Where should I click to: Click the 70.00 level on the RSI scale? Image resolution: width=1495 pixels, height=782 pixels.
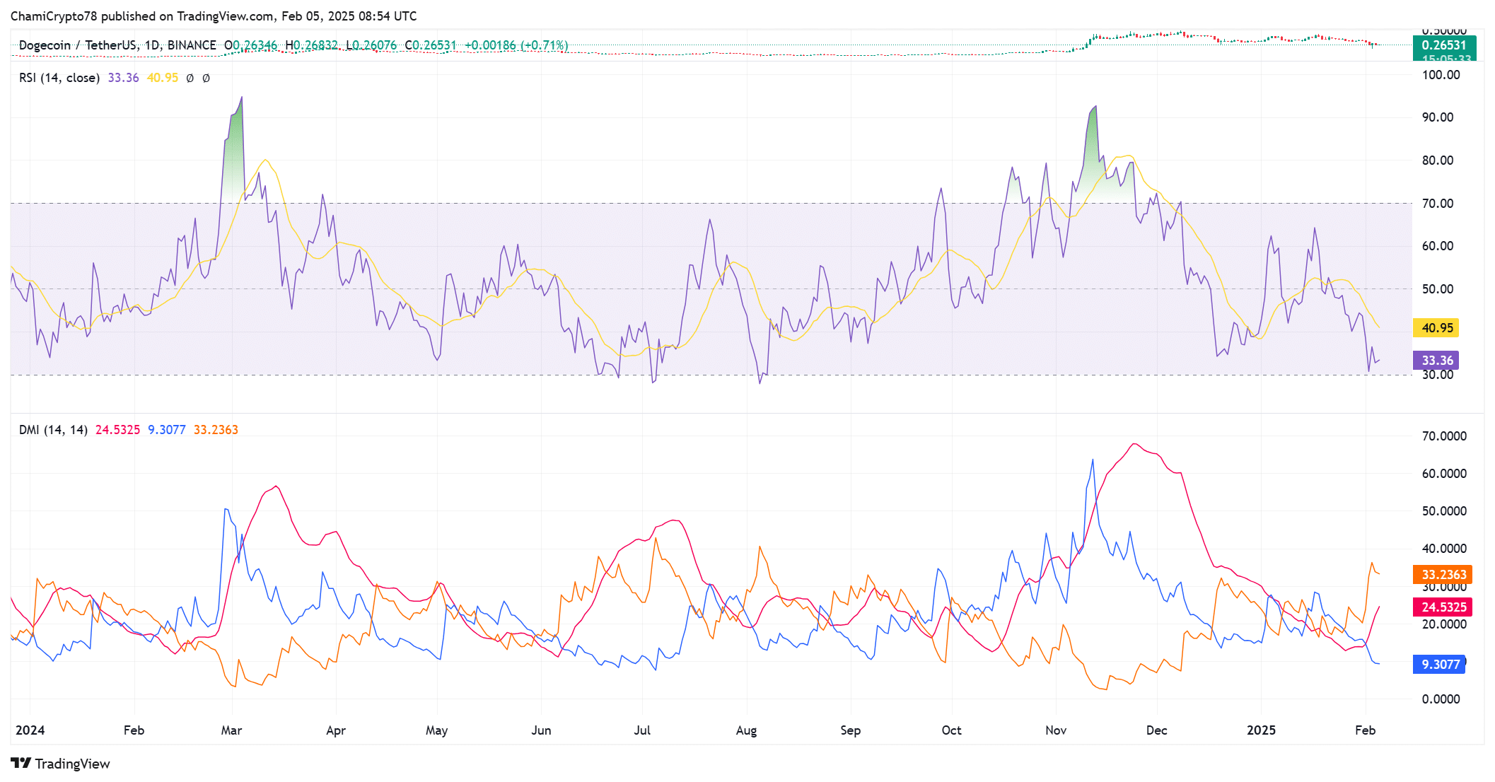[x=1437, y=204]
